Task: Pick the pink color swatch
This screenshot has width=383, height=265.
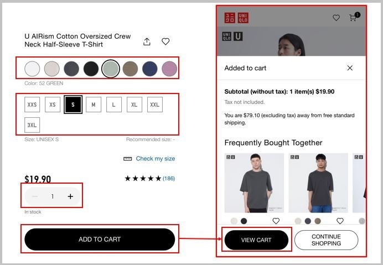Action: click(169, 69)
